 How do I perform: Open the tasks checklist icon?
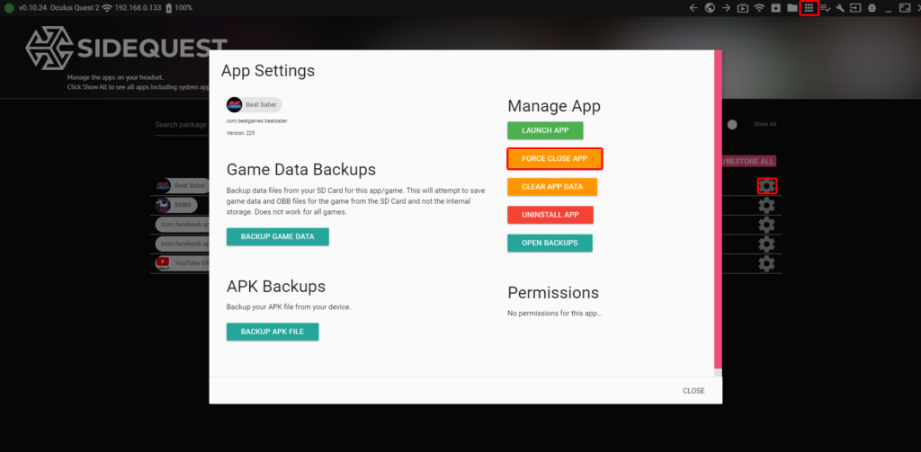point(826,8)
